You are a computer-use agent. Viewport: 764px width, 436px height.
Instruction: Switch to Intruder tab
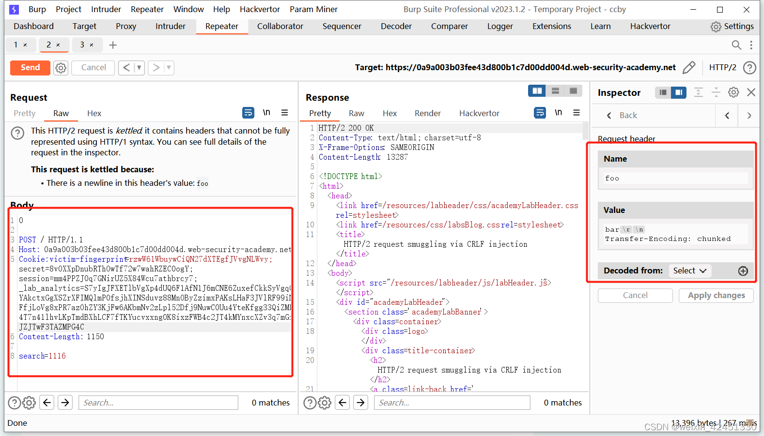point(171,26)
